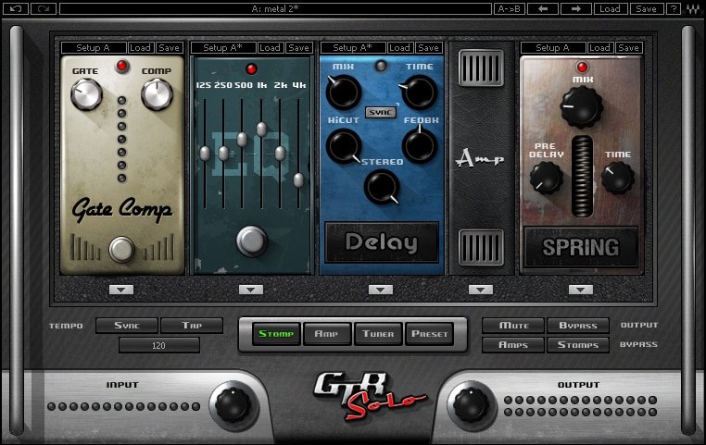Open selector dropdown below Amp slot
This screenshot has width=706, height=445.
[481, 290]
